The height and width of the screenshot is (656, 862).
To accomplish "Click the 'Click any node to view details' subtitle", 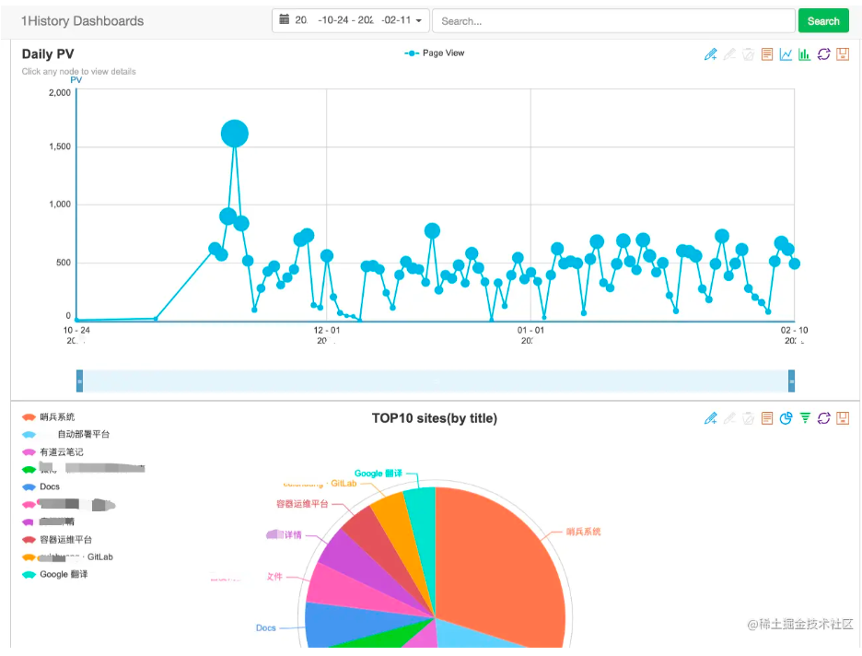I will pos(78,72).
